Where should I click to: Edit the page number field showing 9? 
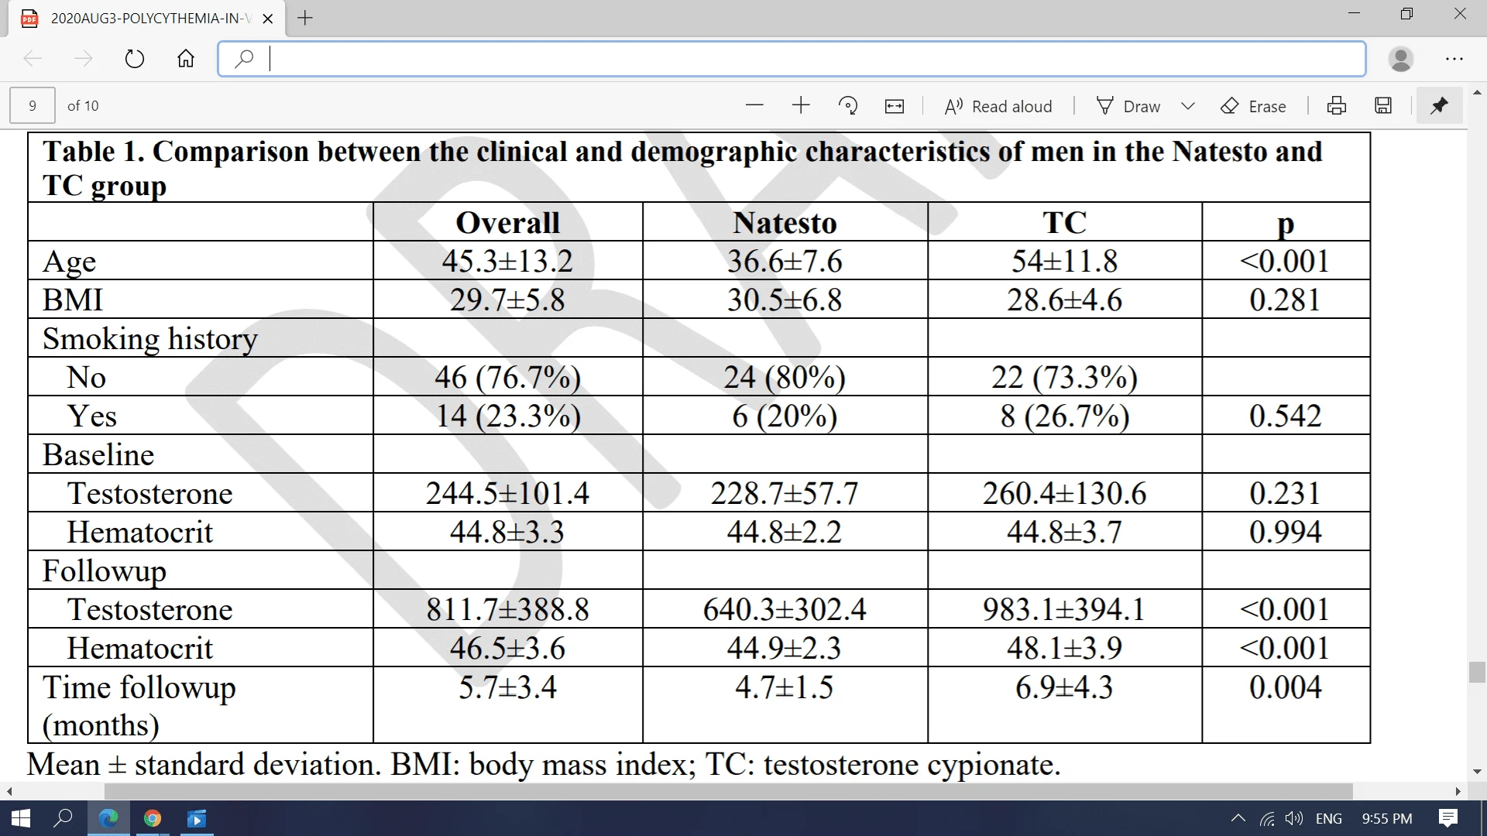32,105
